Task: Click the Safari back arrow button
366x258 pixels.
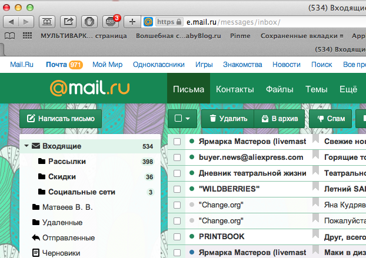Action: 11,22
